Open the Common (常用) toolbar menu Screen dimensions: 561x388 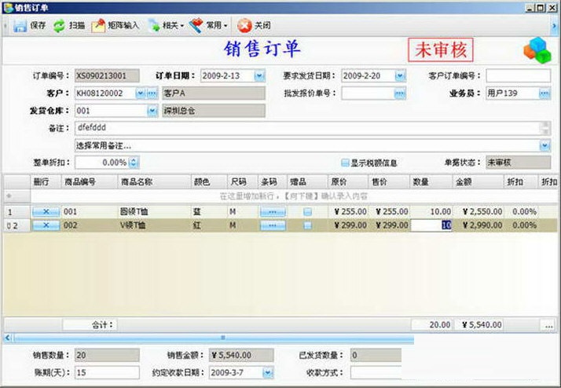click(x=208, y=26)
